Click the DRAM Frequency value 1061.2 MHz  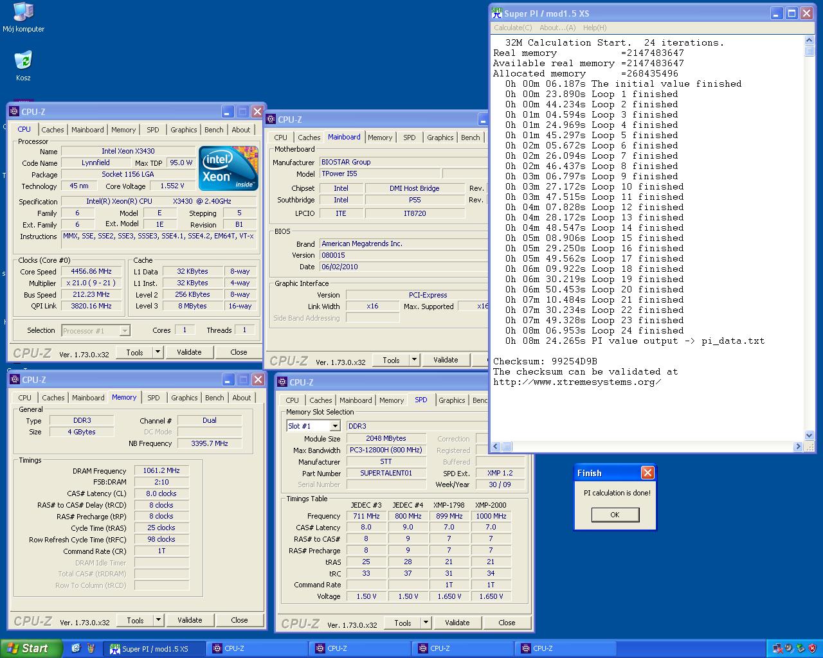pyautogui.click(x=162, y=470)
